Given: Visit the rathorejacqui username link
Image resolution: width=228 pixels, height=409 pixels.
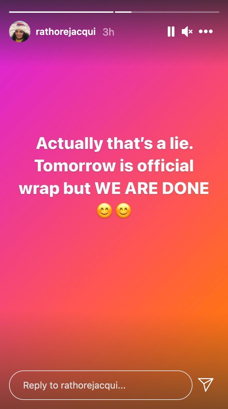Looking at the screenshot, I should point(66,32).
